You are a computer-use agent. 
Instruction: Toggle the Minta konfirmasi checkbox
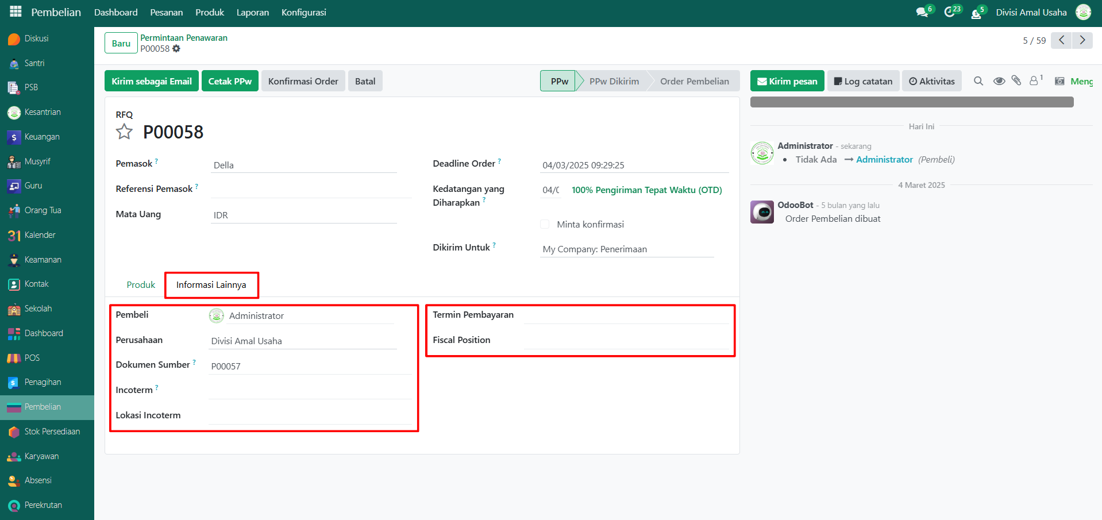coord(545,224)
